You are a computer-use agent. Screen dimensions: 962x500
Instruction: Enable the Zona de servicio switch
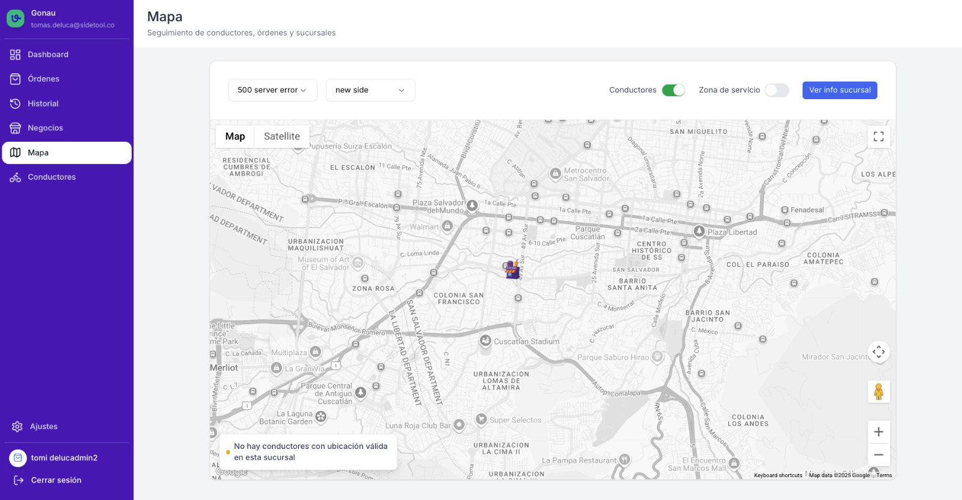point(777,90)
